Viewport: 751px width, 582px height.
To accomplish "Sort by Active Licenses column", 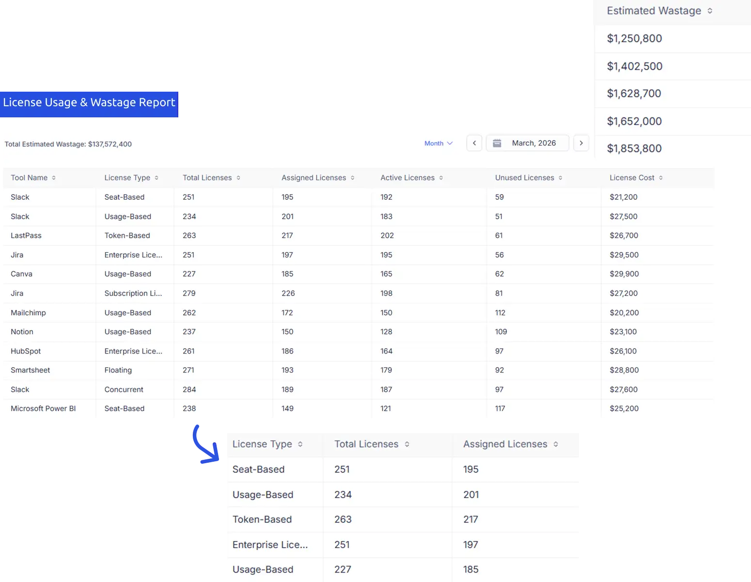I will click(441, 178).
